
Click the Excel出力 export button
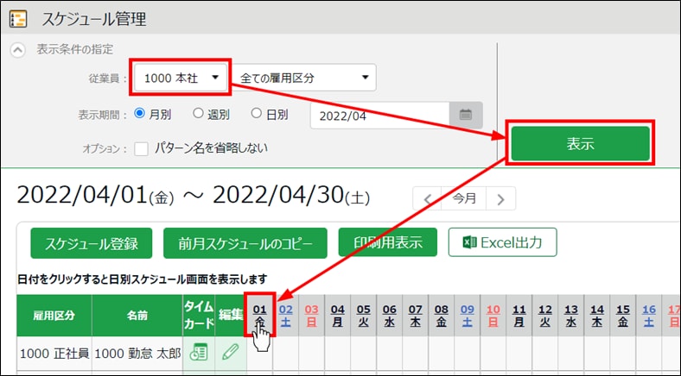pos(502,242)
